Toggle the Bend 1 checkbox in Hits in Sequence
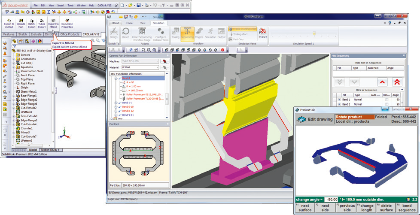 pyautogui.click(x=339, y=100)
